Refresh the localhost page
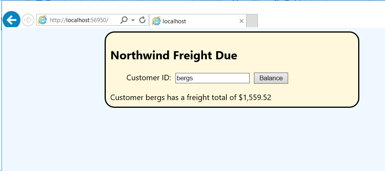 tap(143, 20)
